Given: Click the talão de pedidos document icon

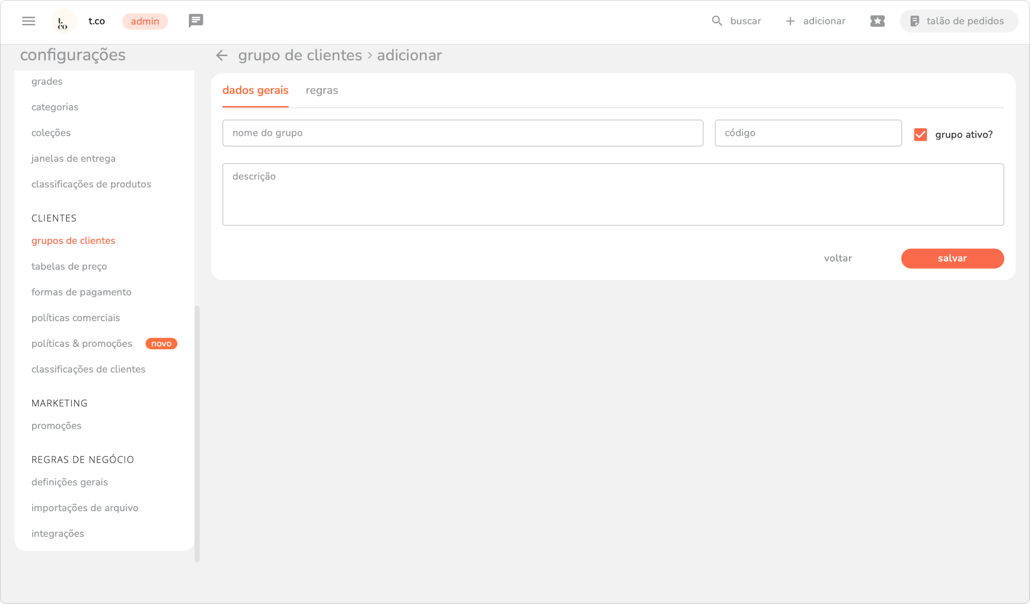Looking at the screenshot, I should click(x=915, y=21).
